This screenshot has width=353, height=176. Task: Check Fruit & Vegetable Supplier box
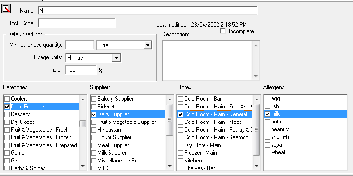click(x=94, y=122)
